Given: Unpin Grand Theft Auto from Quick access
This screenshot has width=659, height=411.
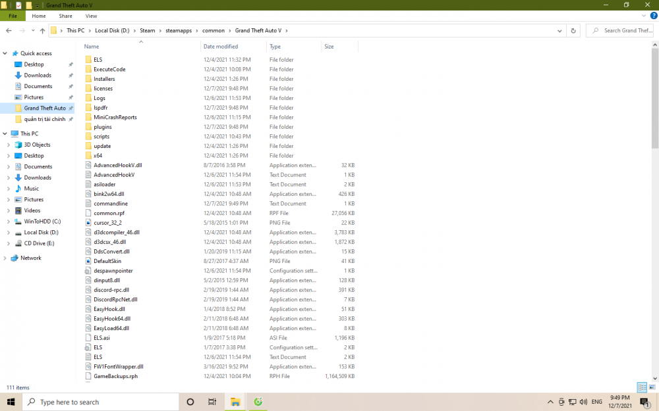Looking at the screenshot, I should click(71, 108).
